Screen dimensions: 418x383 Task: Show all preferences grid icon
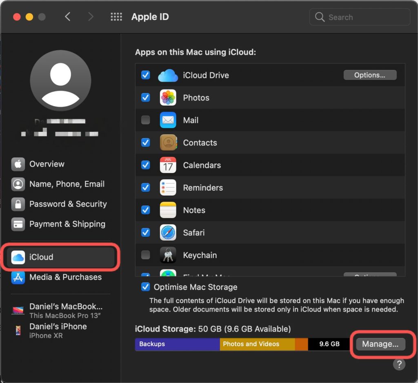pyautogui.click(x=116, y=17)
